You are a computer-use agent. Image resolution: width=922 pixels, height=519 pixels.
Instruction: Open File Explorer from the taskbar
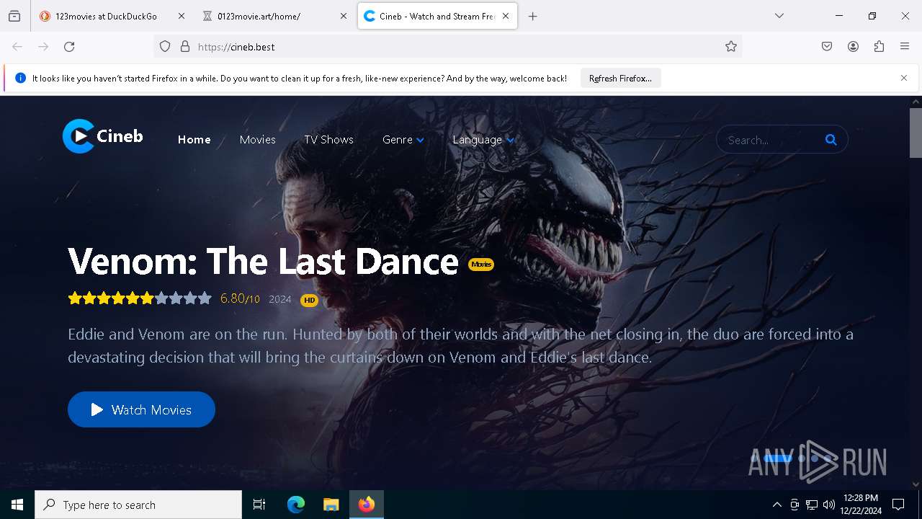click(x=331, y=505)
